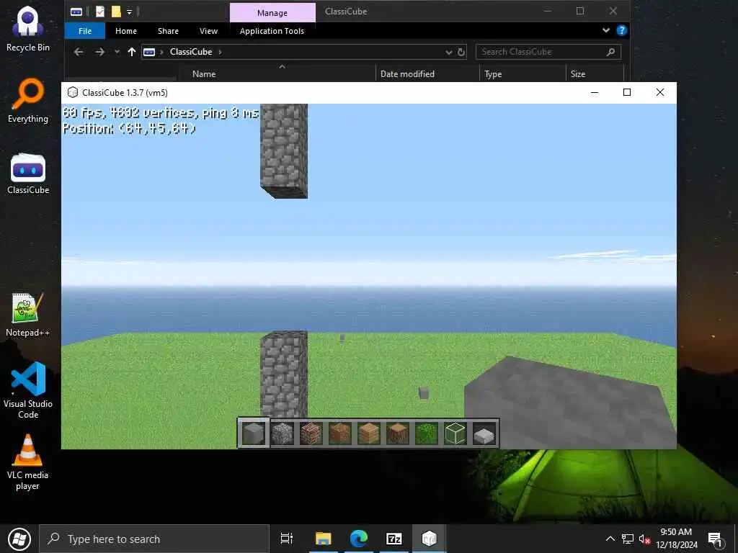Click the Windows taskbar search box
The image size is (738, 553).
tap(154, 539)
